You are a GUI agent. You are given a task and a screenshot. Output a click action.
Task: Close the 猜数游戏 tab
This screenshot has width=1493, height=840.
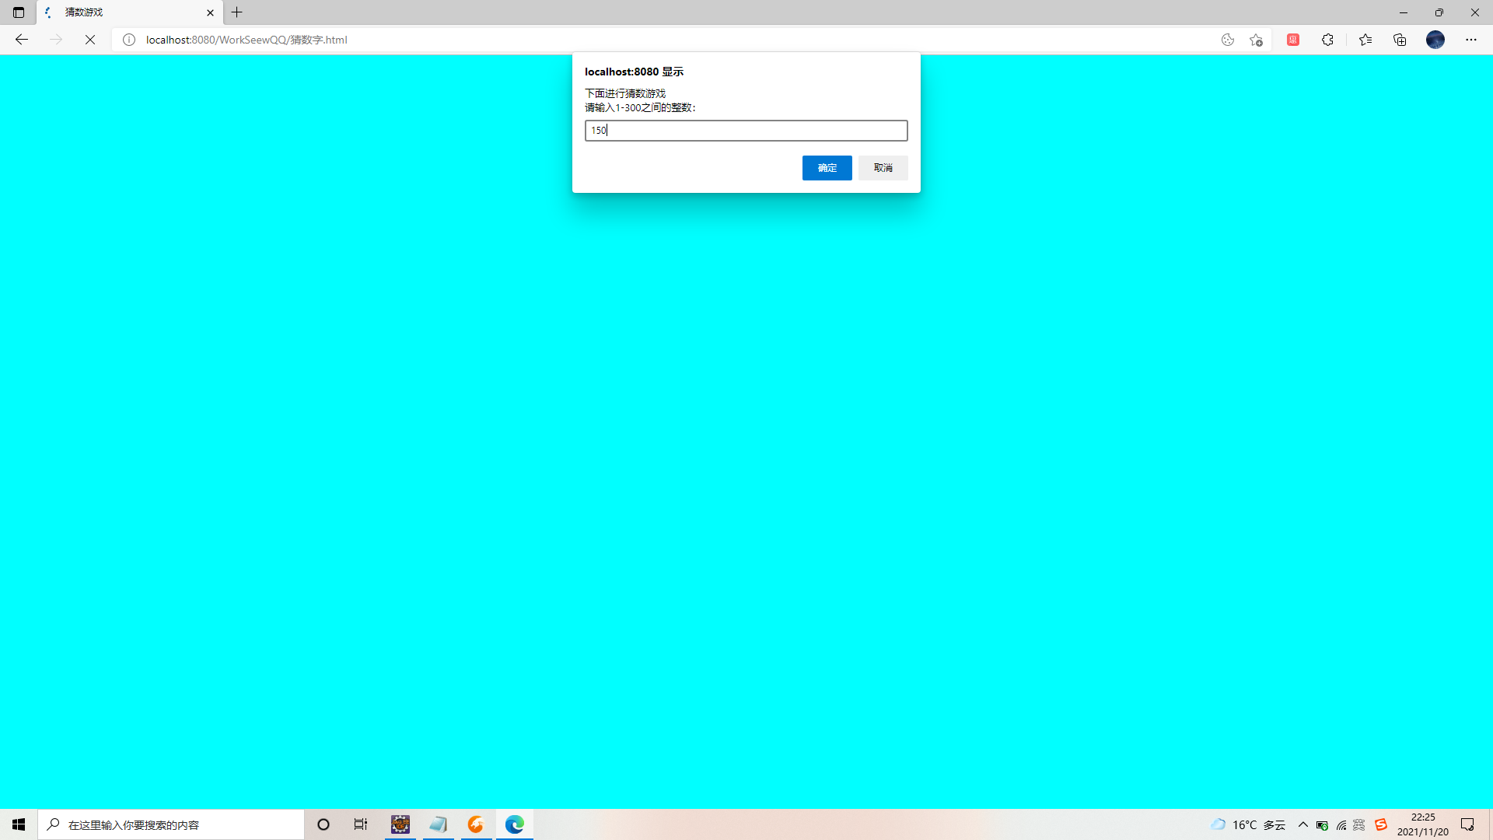[x=210, y=12]
